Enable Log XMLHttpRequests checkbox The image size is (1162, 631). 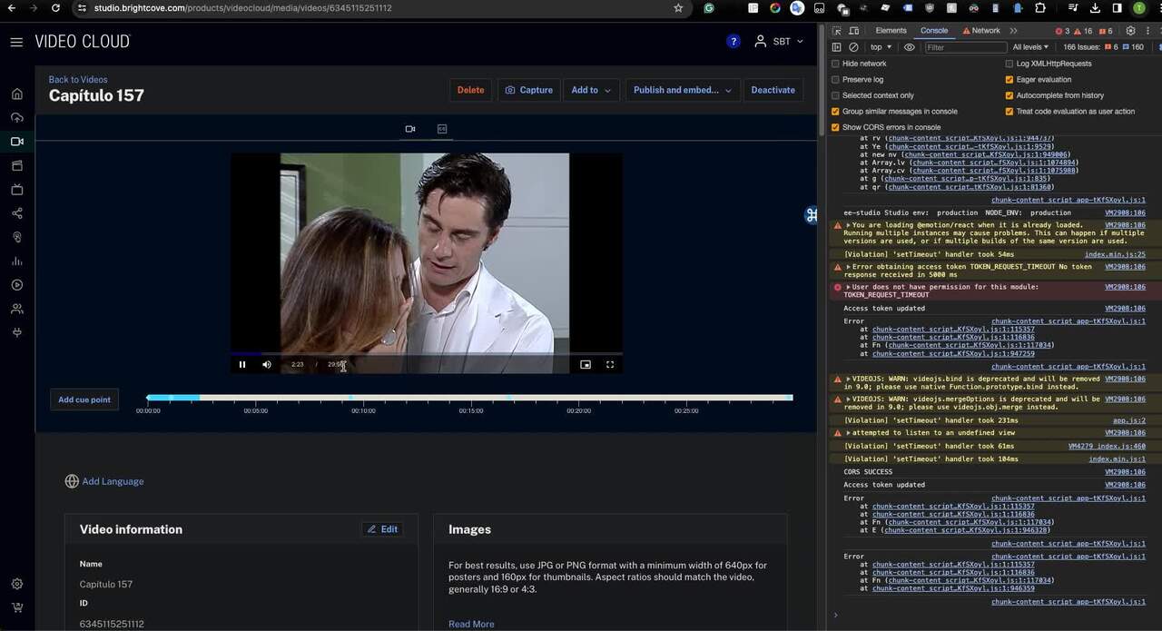[1009, 64]
